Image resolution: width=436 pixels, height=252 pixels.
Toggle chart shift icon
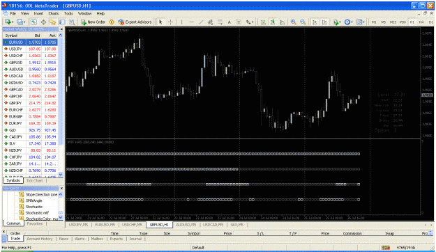[x=324, y=22]
